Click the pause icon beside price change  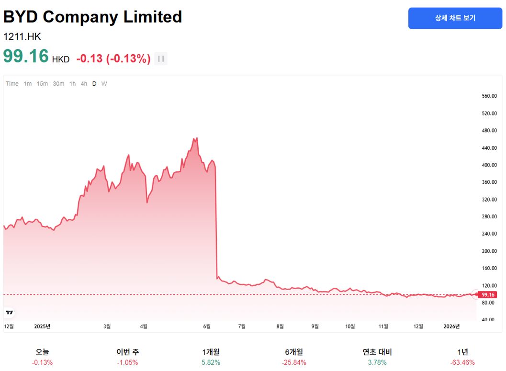click(x=161, y=59)
